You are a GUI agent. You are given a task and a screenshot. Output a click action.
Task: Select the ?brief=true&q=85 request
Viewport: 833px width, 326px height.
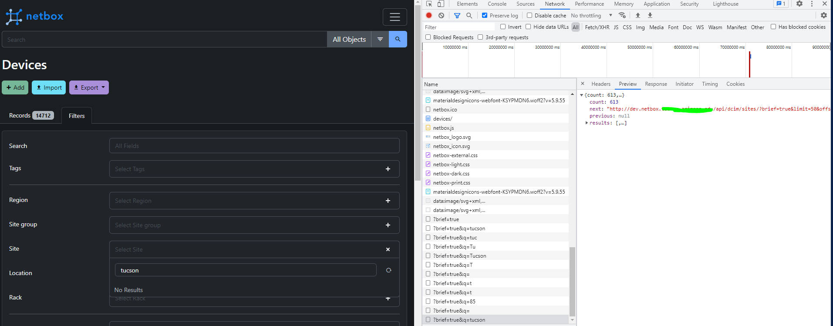496,301
